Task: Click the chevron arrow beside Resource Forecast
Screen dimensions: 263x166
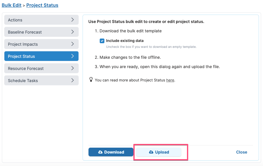Action: [73, 68]
